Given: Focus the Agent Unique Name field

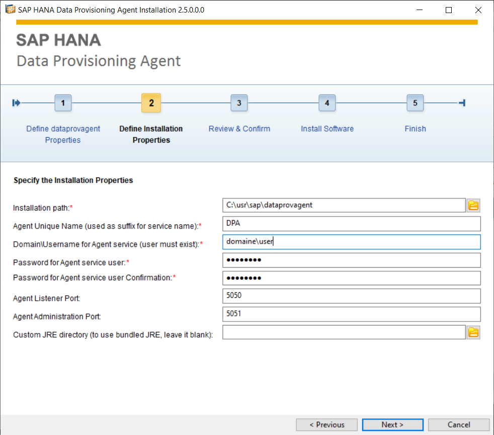Looking at the screenshot, I should pos(351,224).
